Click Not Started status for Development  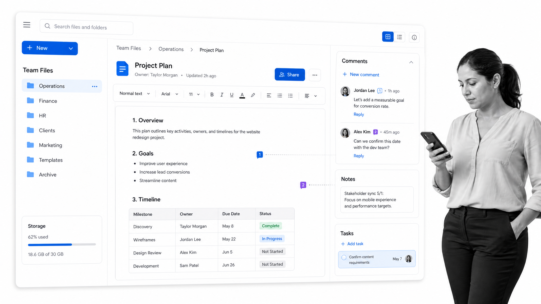click(272, 264)
